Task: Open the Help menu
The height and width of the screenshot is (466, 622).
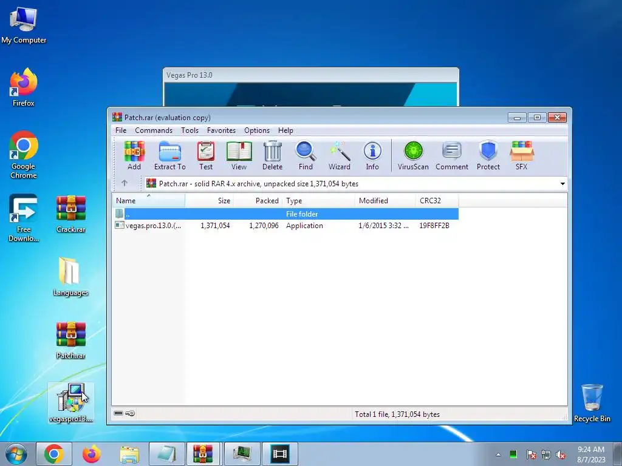Action: coord(285,130)
